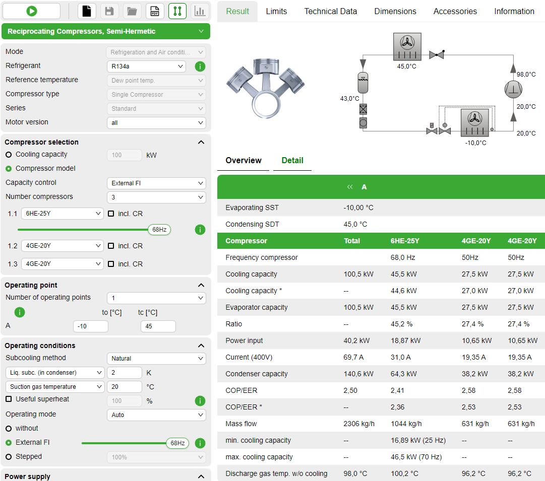This screenshot has height=481, width=545.
Task: Click the double-chevron icon beside column A
Action: click(350, 187)
